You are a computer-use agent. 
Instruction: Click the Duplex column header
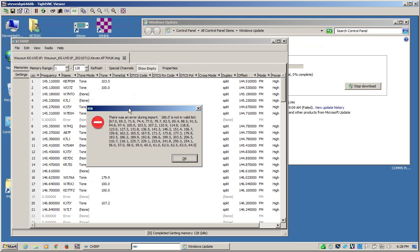(229, 75)
